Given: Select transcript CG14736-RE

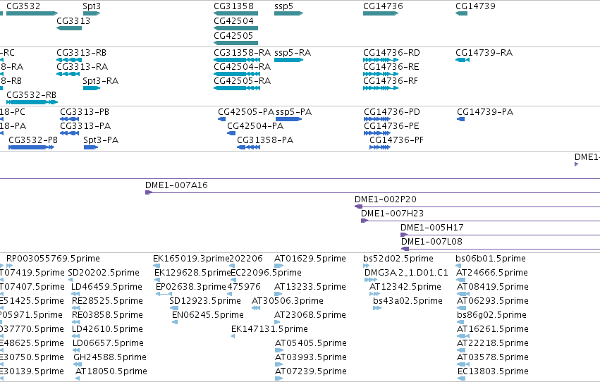Looking at the screenshot, I should click(381, 74).
